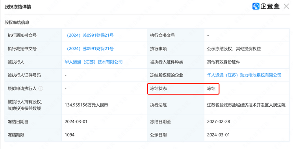
Task: Click the 执行文书文号 label cell
Action: click(x=176, y=35)
